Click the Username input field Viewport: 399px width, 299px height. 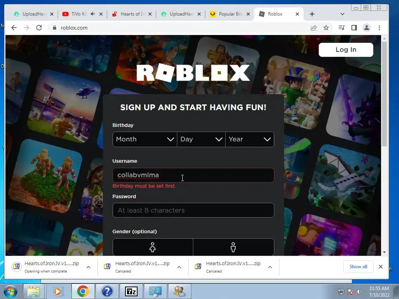click(x=193, y=175)
